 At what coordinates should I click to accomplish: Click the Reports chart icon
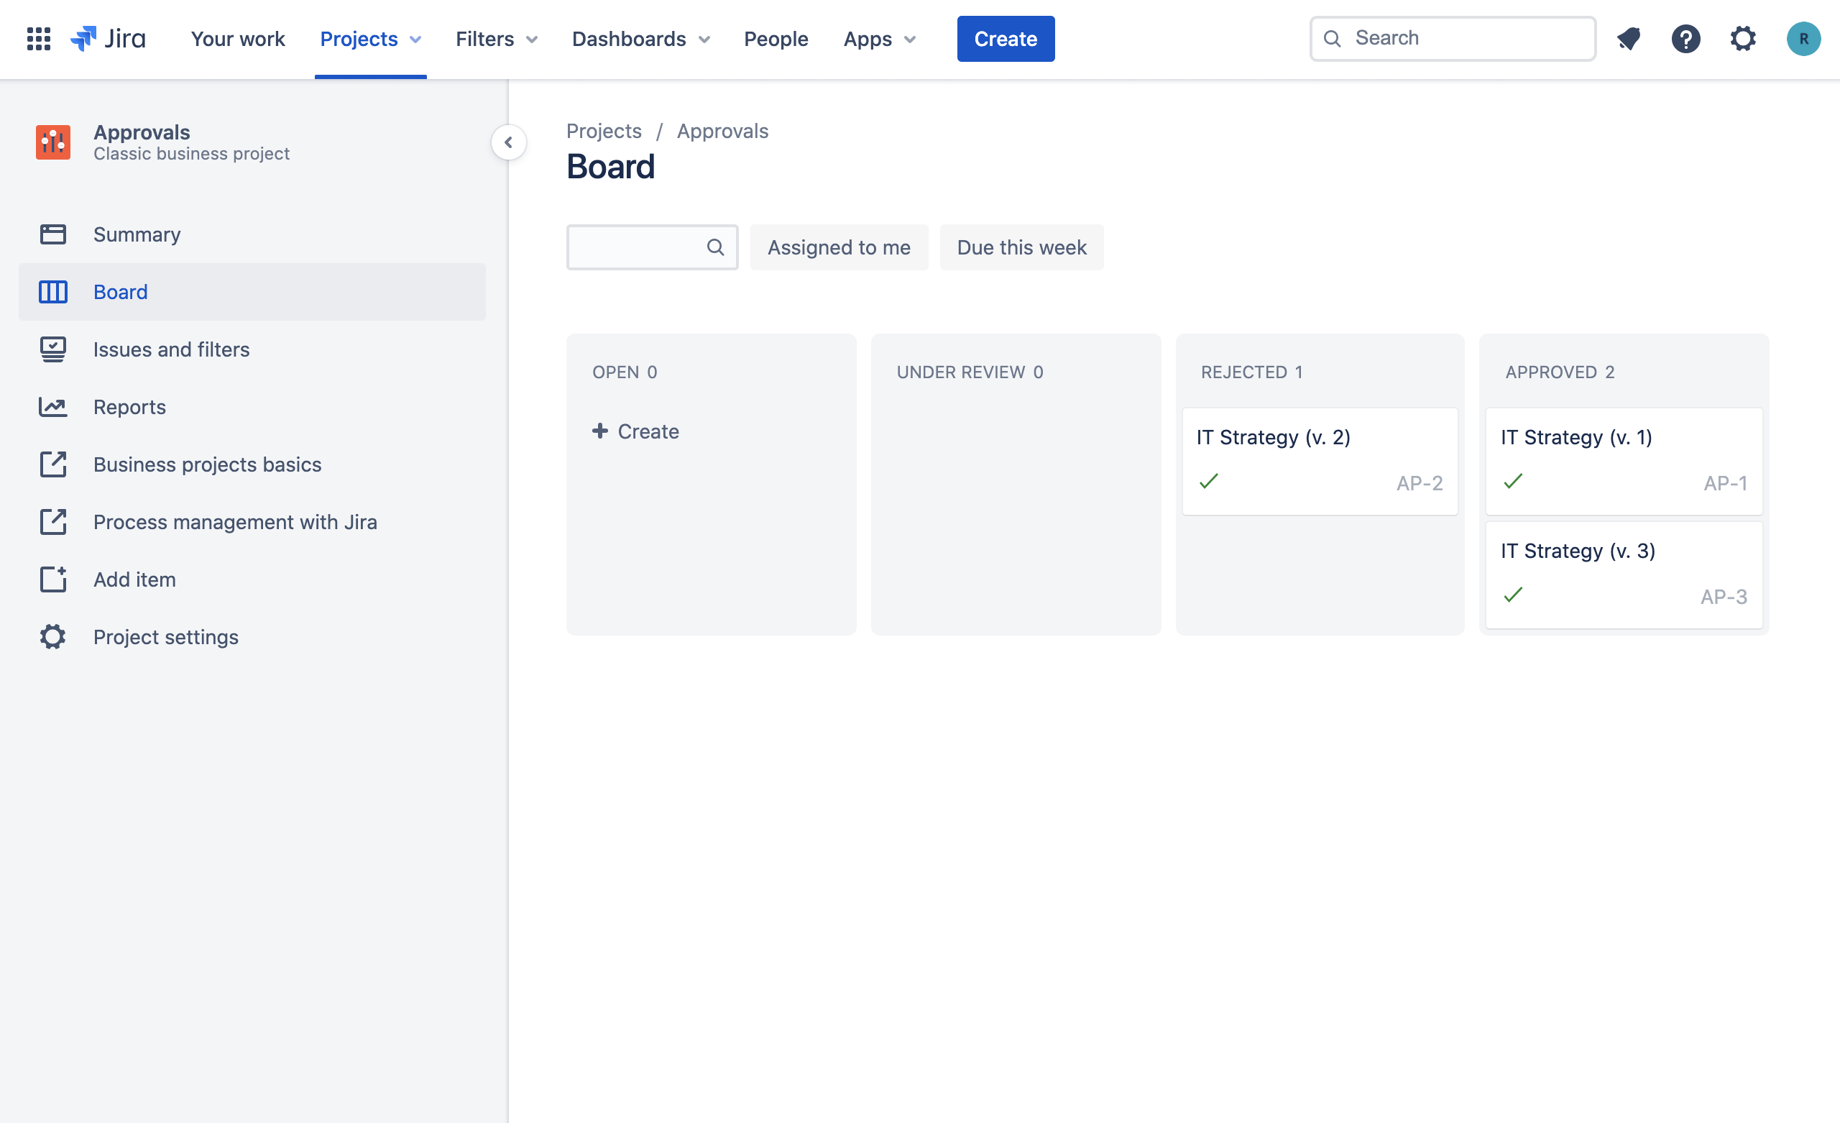coord(53,407)
